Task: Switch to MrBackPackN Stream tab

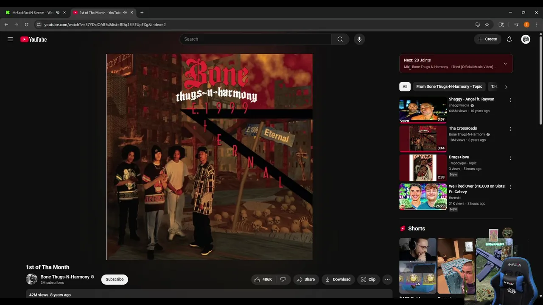Action: (x=33, y=13)
